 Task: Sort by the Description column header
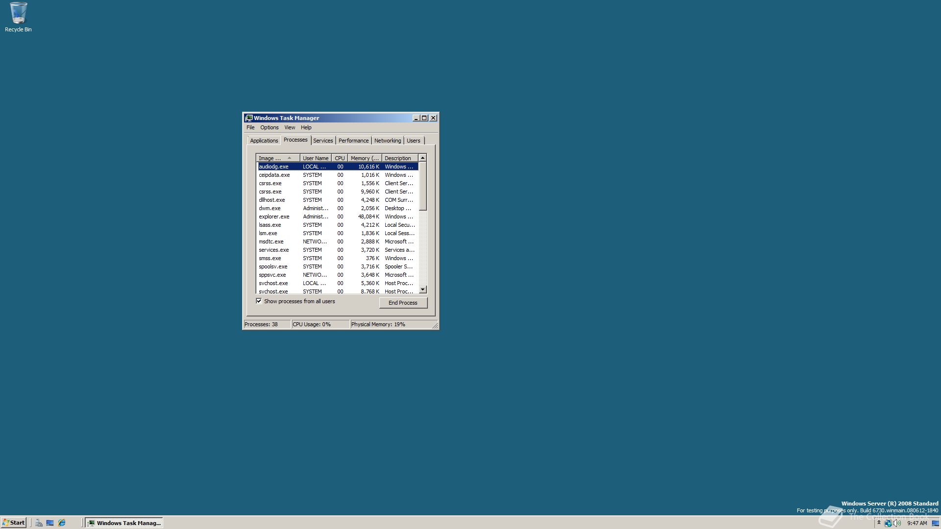tap(400, 158)
